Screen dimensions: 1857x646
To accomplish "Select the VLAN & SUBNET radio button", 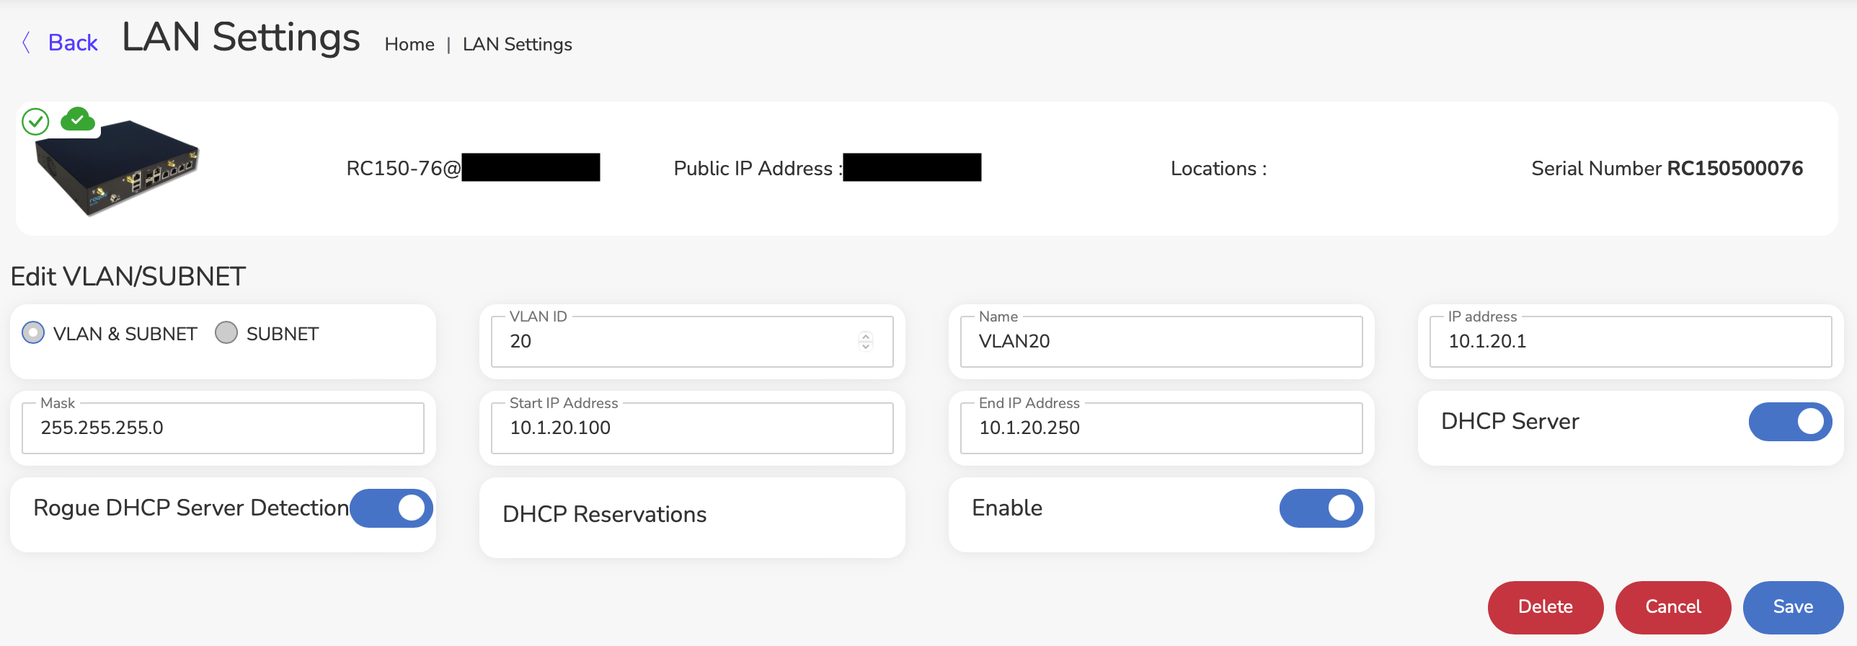I will 33,333.
